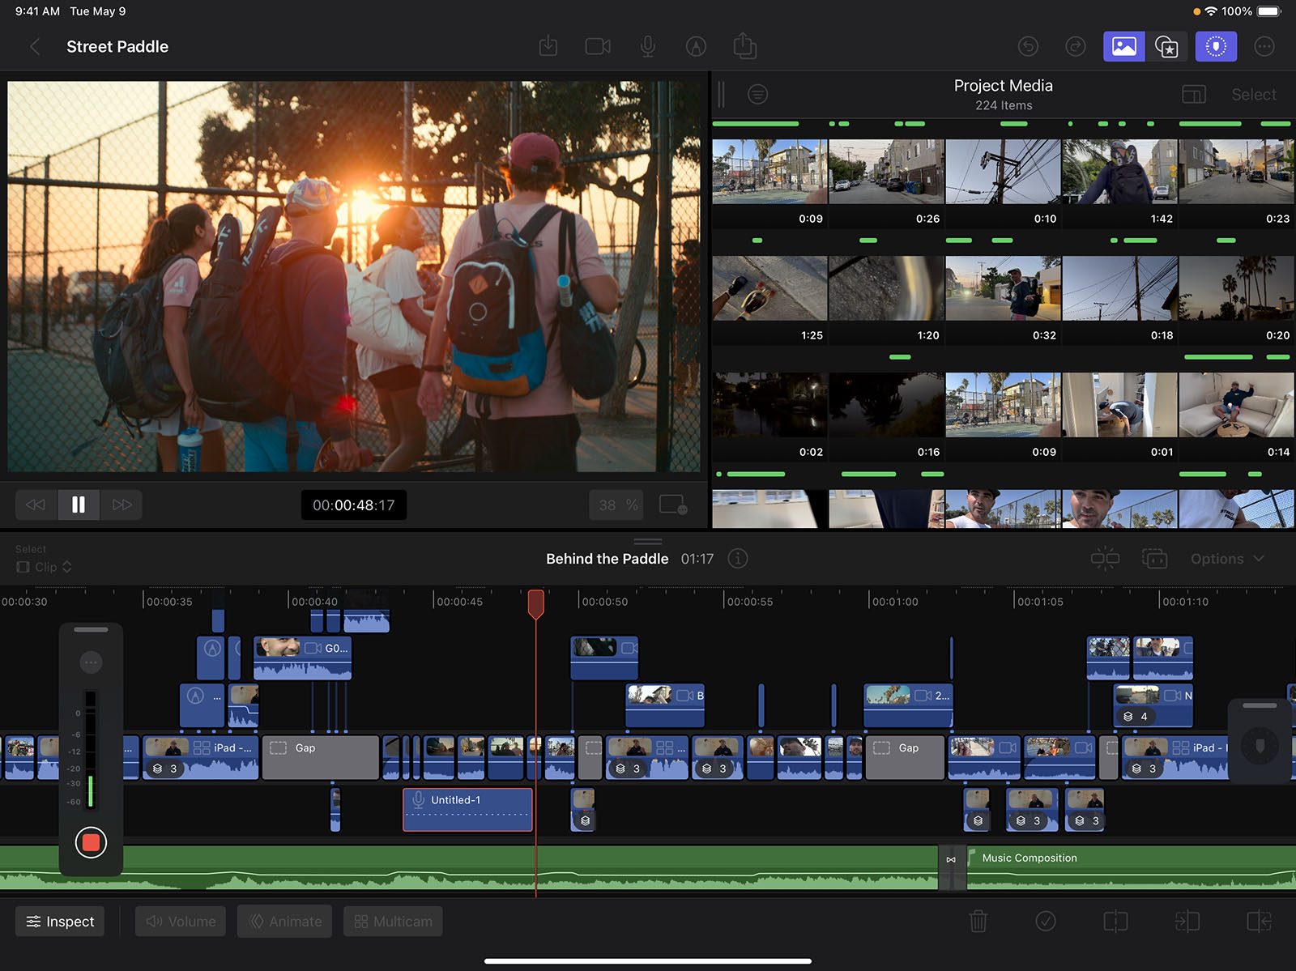The height and width of the screenshot is (971, 1296).
Task: Tap the microphone voiceover icon in toolbar
Action: pyautogui.click(x=648, y=47)
